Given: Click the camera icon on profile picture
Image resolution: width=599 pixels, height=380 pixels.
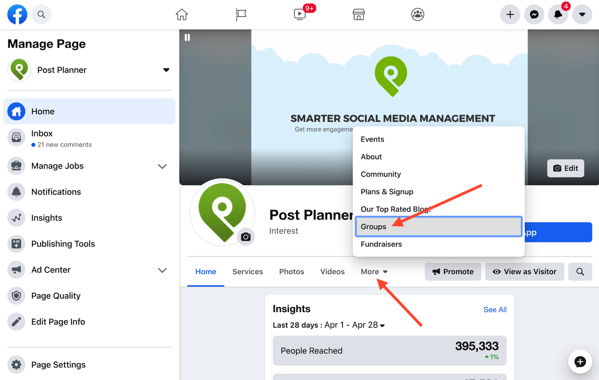Looking at the screenshot, I should click(246, 237).
